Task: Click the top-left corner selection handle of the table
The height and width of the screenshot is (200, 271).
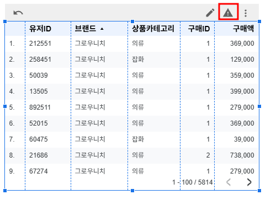Action: click(x=5, y=21)
